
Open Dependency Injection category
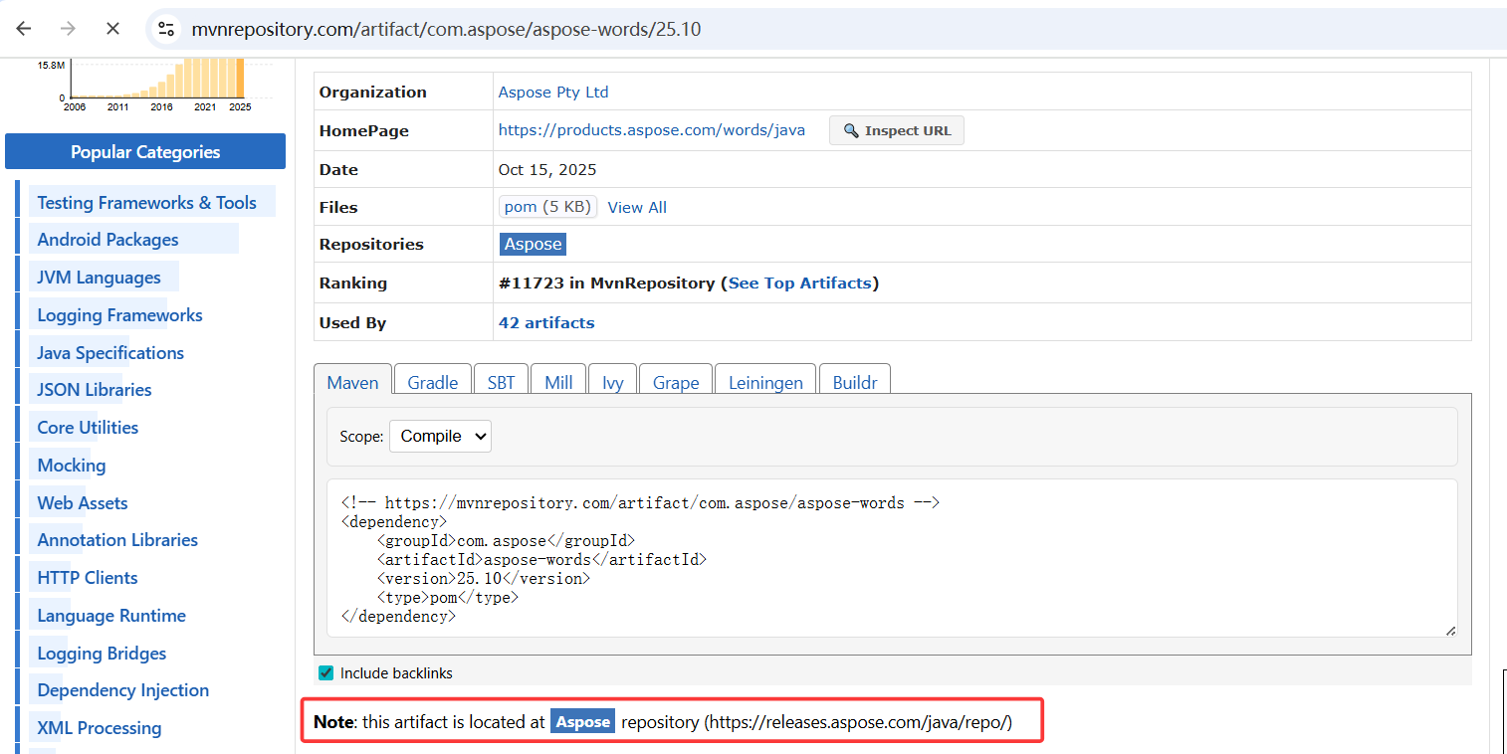tap(122, 689)
